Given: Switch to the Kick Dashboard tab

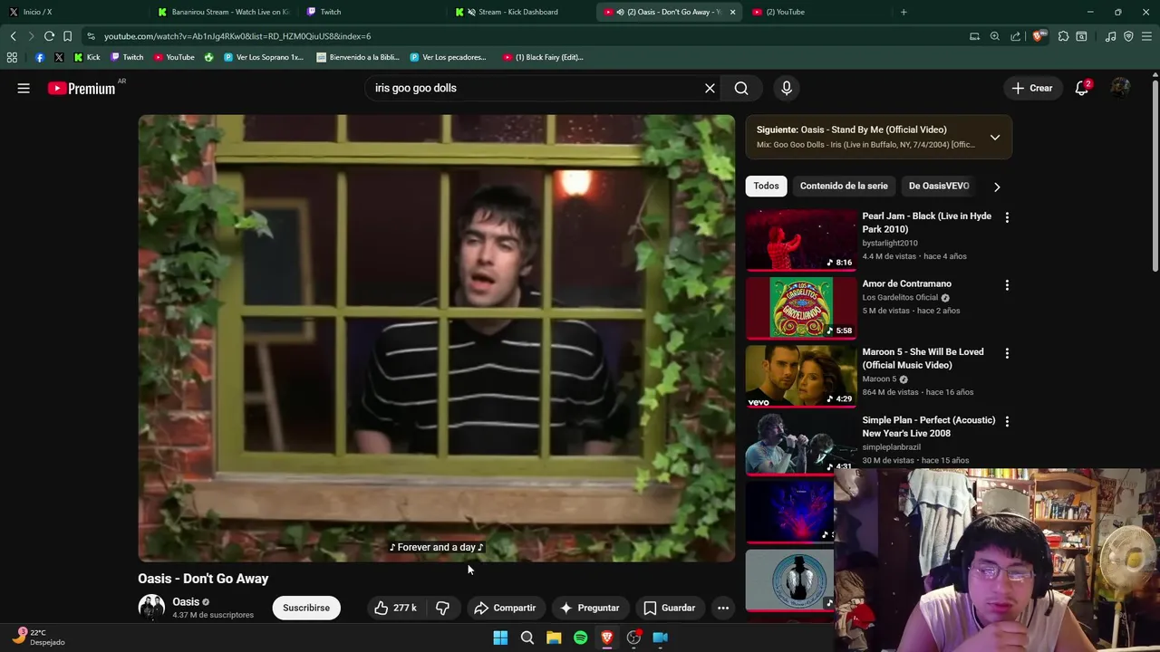Looking at the screenshot, I should [x=520, y=12].
